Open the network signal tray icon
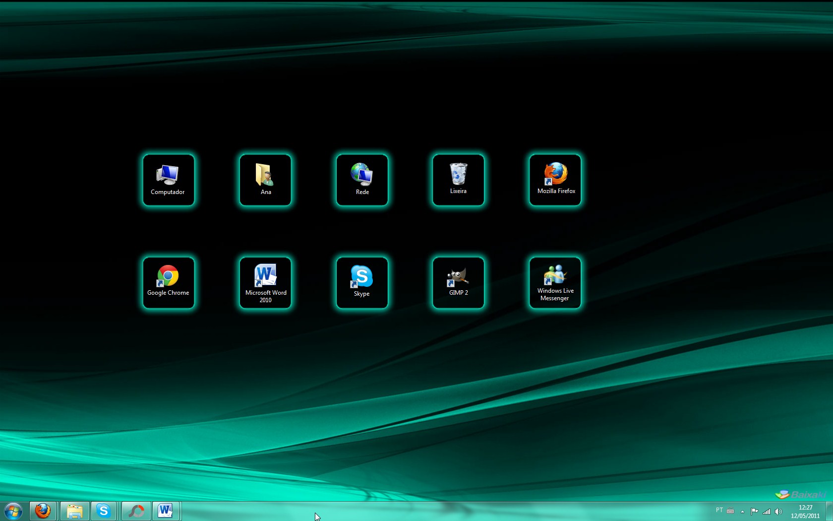 coord(767,511)
